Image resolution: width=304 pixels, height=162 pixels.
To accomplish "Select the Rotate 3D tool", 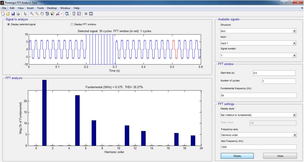I will tap(47, 14).
